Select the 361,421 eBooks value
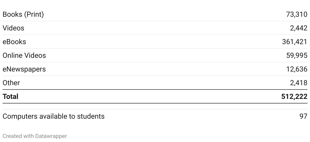 (295, 42)
